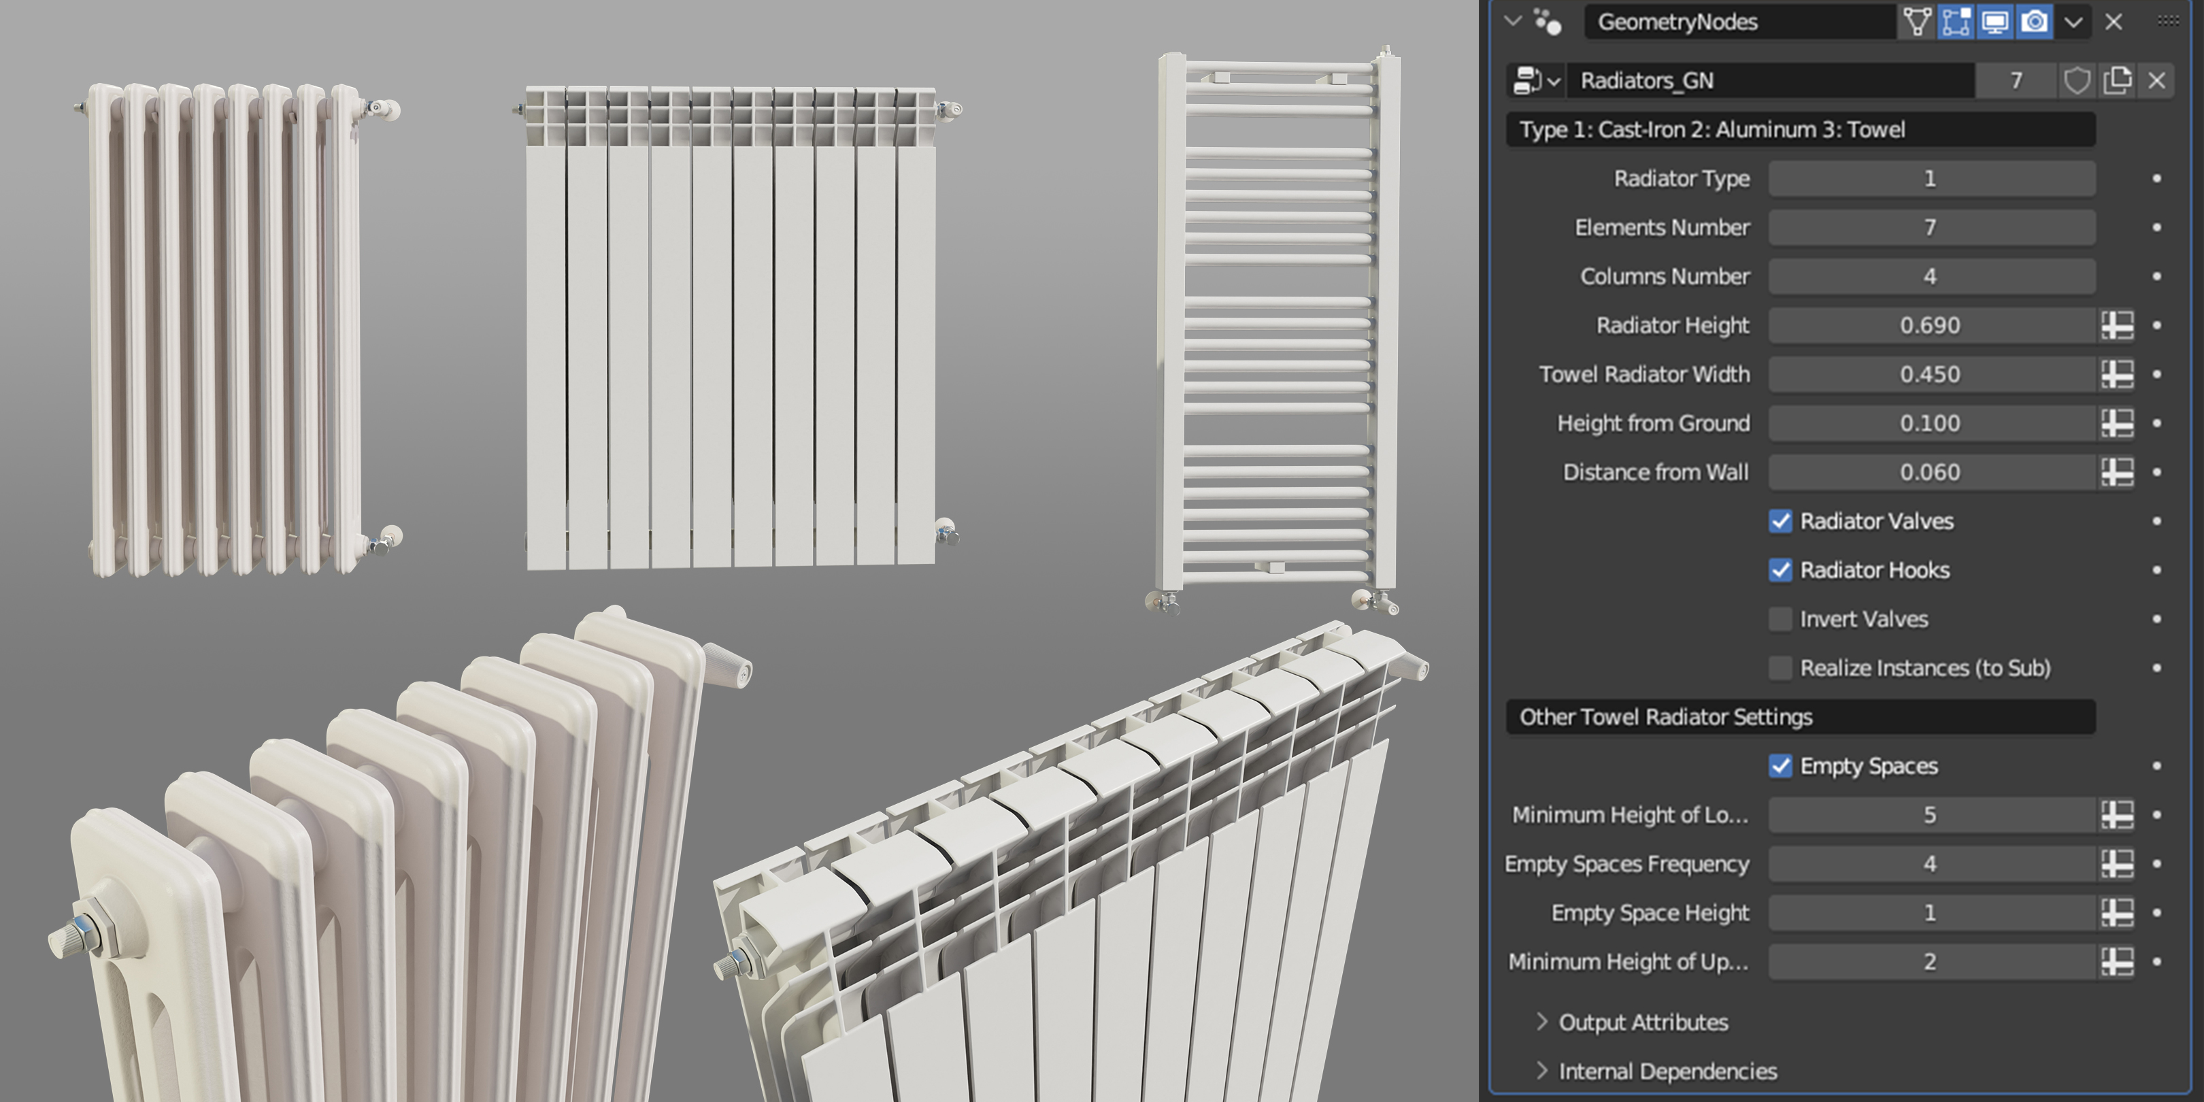Toggle the On Cage display icon
Screen dimensions: 2204x1102
[1916, 22]
